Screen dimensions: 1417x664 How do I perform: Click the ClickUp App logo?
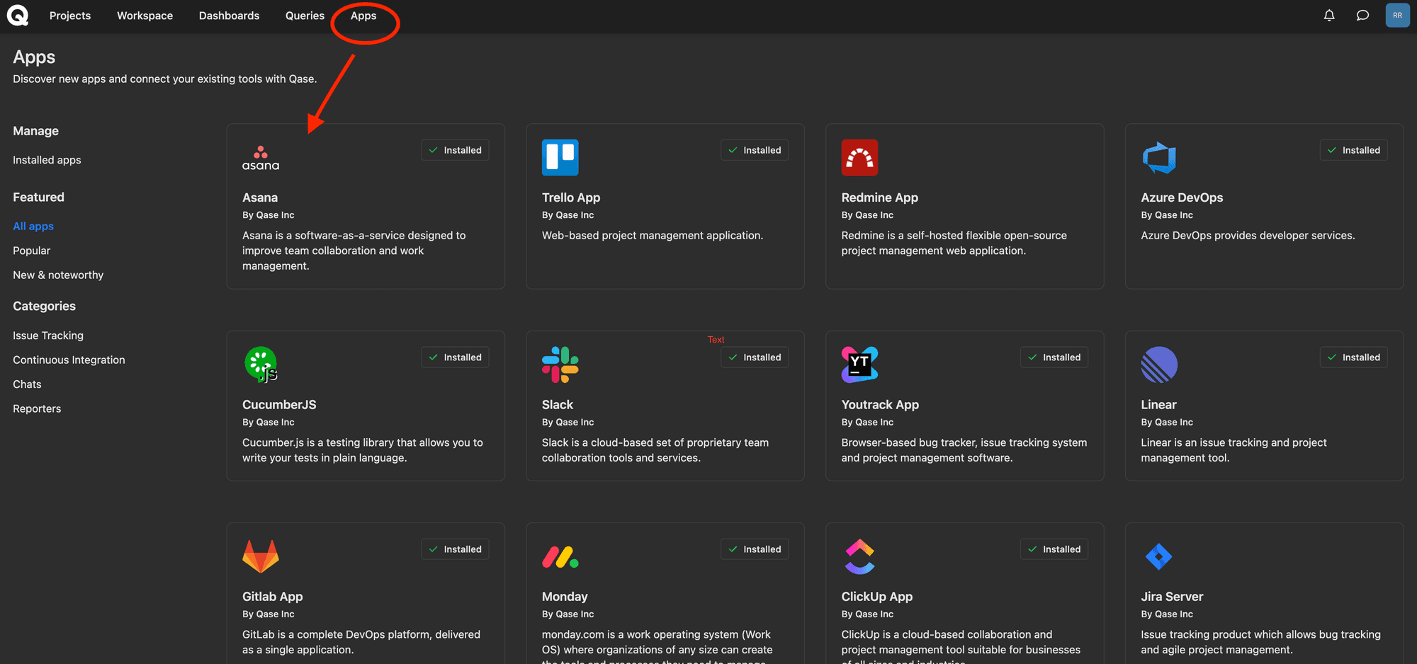point(859,556)
